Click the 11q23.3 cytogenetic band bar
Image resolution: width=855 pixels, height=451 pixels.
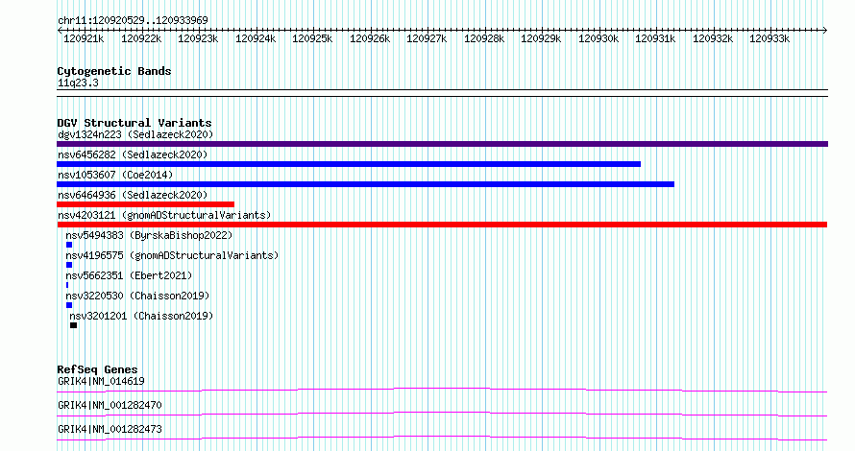(442, 93)
